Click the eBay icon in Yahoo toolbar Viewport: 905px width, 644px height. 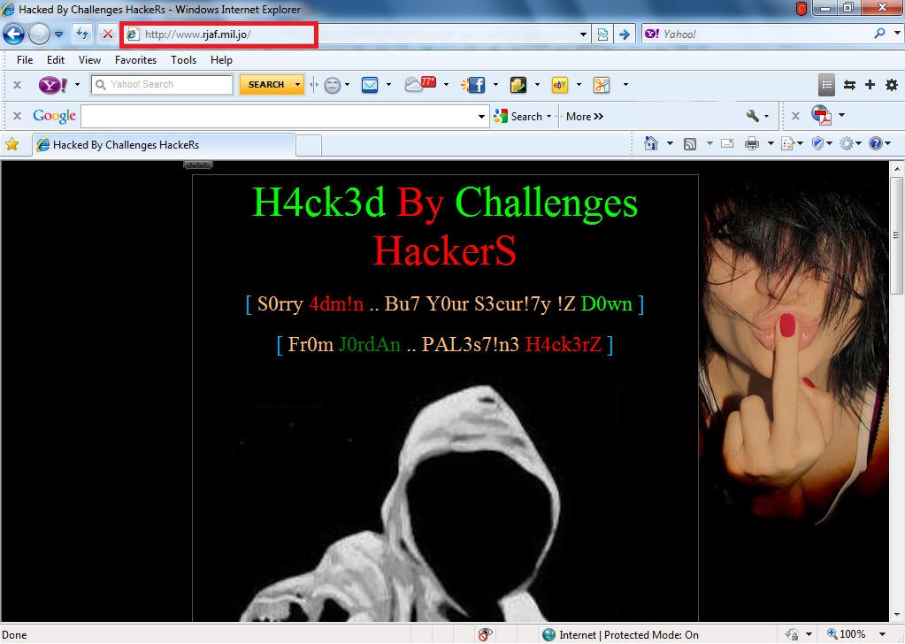tap(559, 85)
